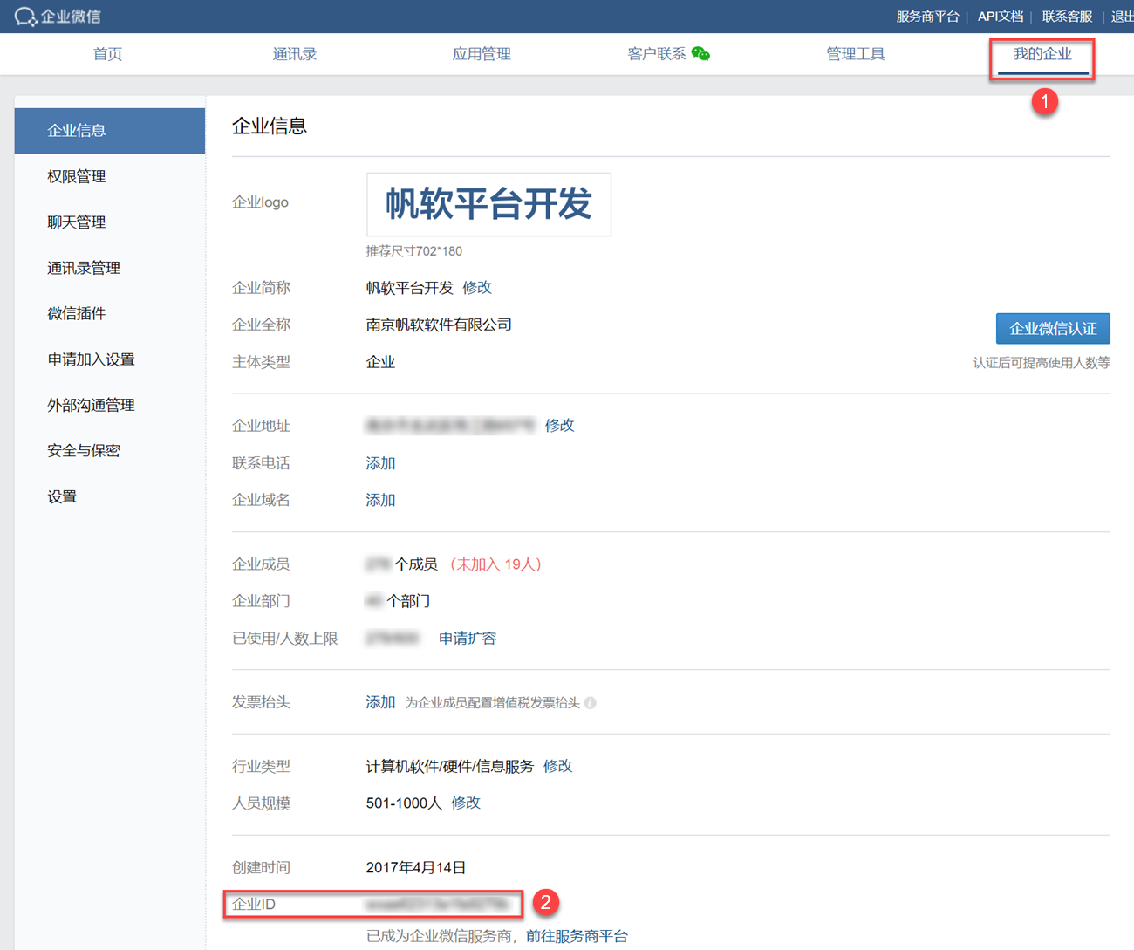Click the WeChat icon beside 客户联系
1134x950 pixels.
(x=700, y=54)
